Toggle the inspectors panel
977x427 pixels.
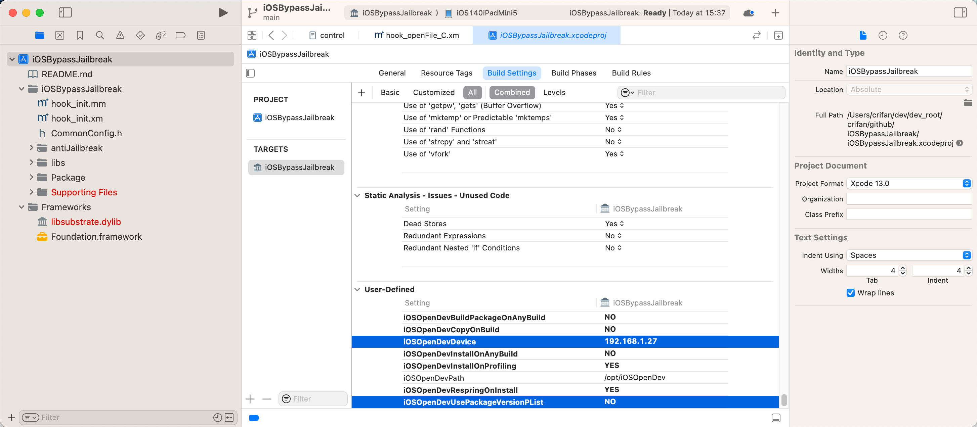tap(960, 12)
